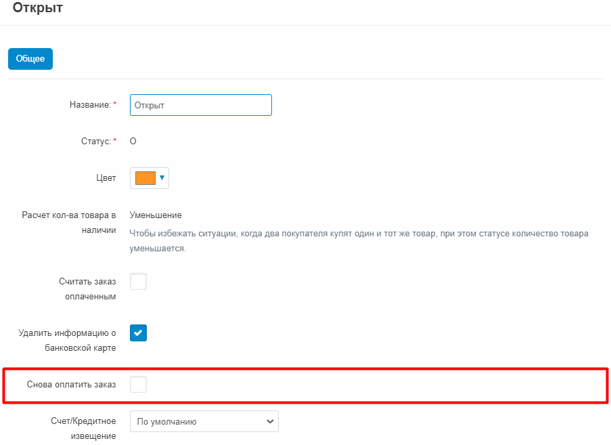Uncheck Удалить информацию о банковской карте

click(x=138, y=333)
